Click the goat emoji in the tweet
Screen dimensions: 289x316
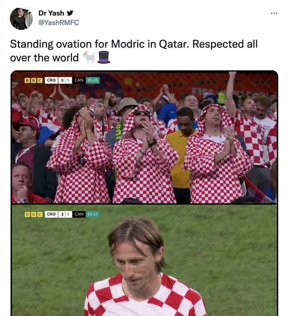89,57
